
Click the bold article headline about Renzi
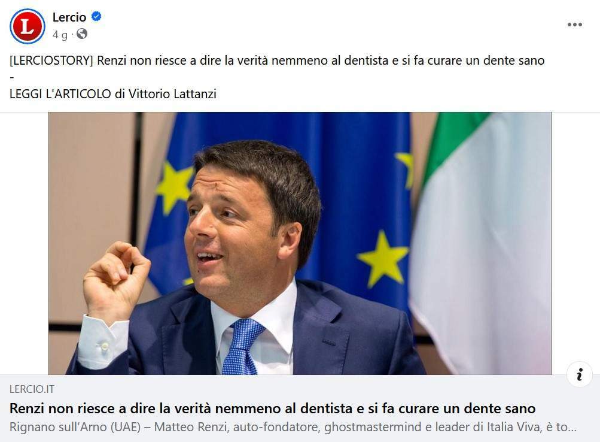[272, 408]
